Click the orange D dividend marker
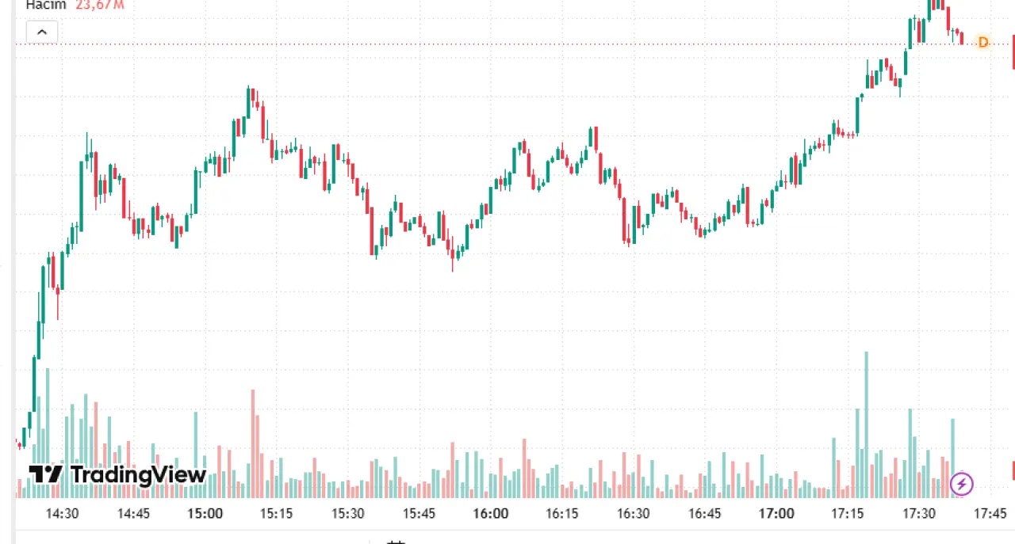 pos(983,42)
